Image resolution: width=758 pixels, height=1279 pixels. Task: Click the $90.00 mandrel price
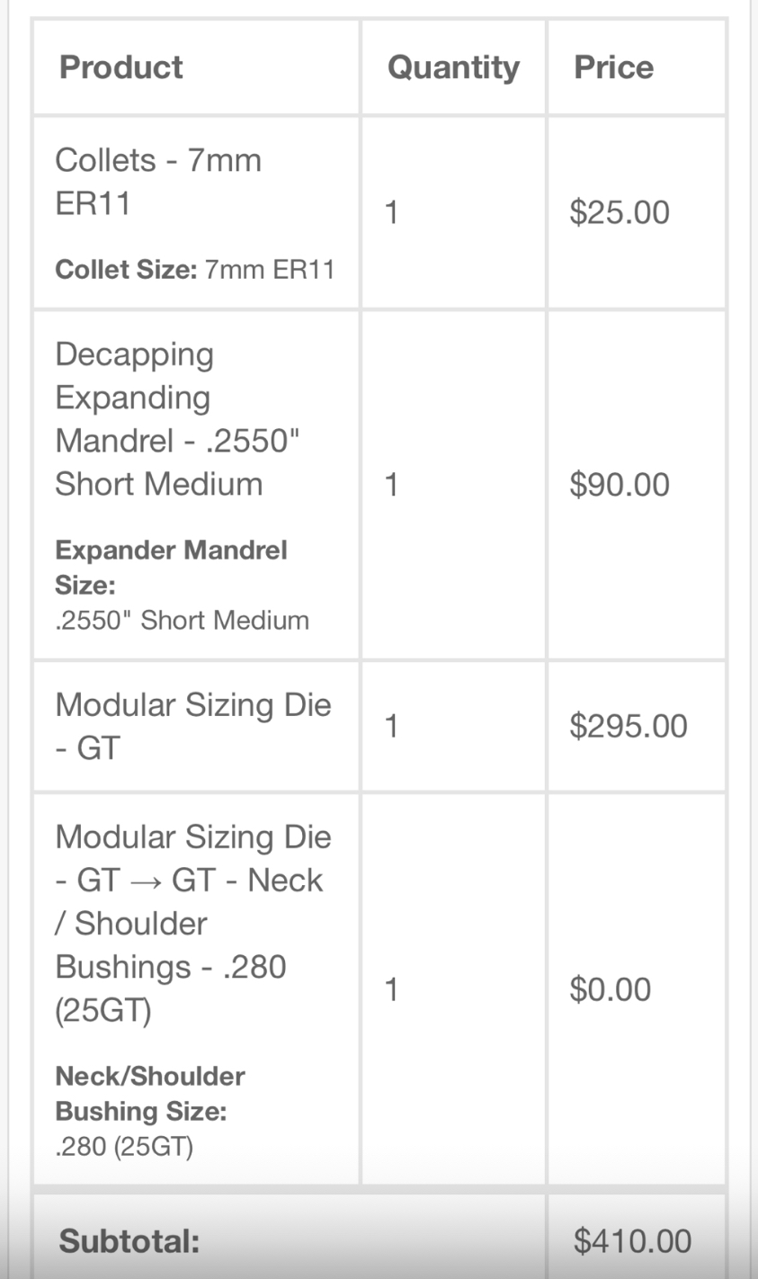pyautogui.click(x=620, y=485)
